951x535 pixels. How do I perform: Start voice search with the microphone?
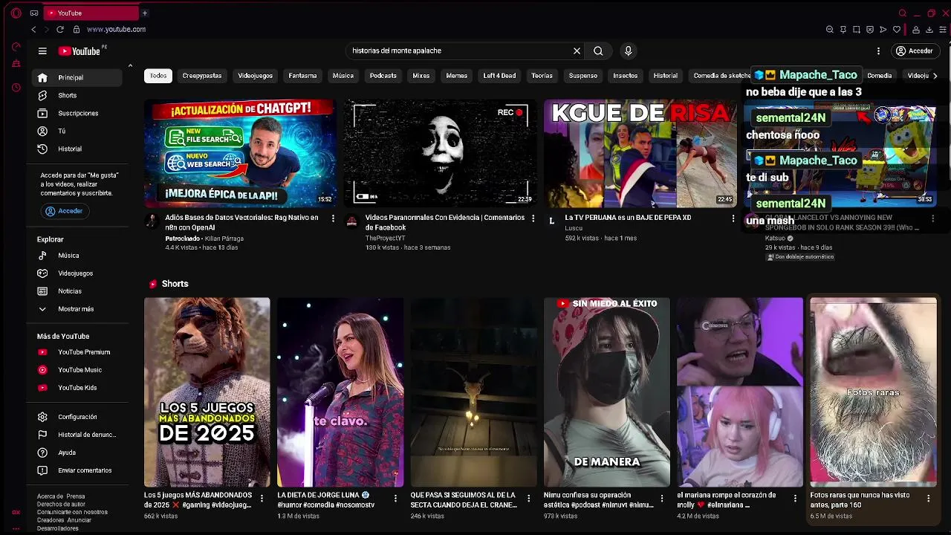coord(628,51)
